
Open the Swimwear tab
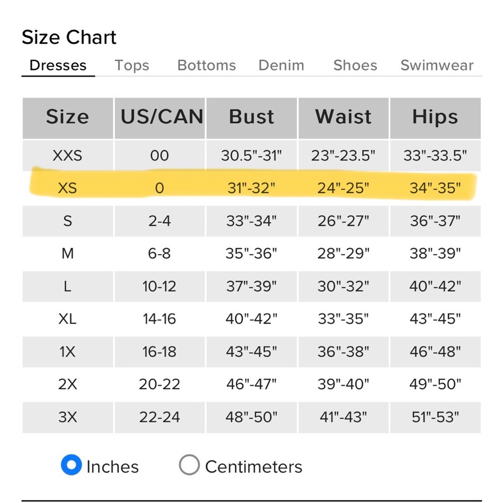(x=437, y=65)
